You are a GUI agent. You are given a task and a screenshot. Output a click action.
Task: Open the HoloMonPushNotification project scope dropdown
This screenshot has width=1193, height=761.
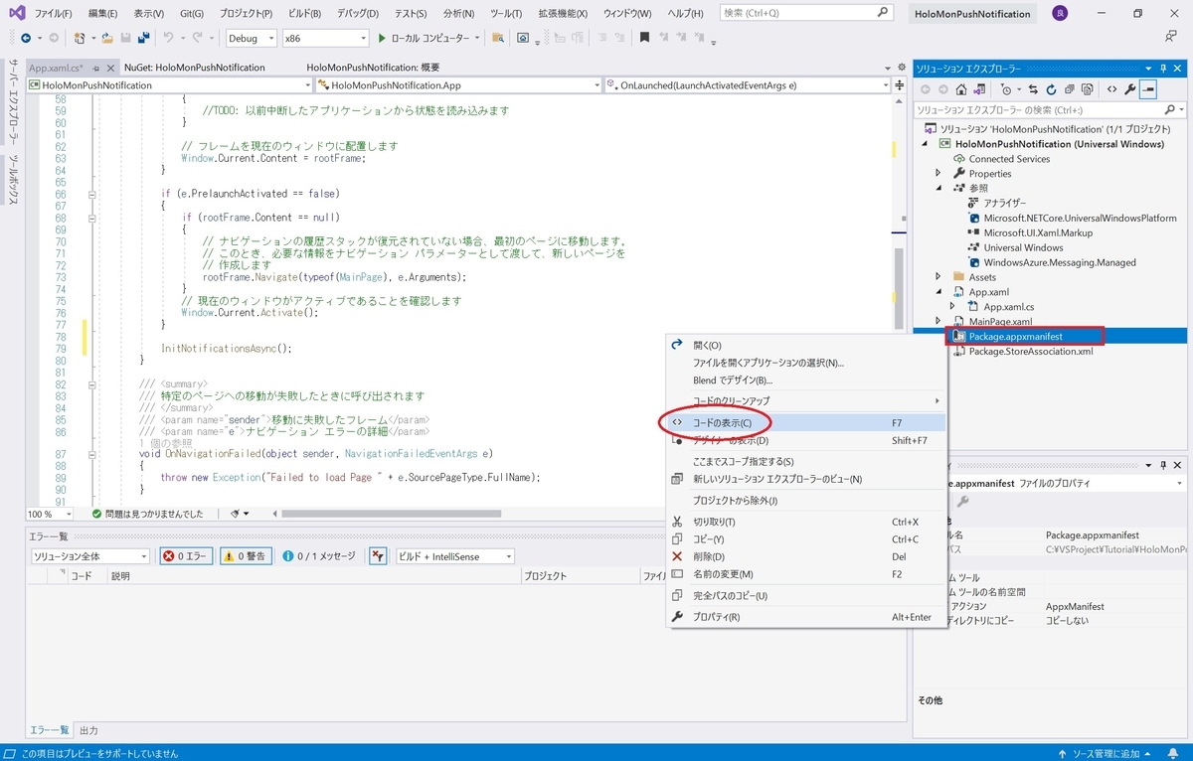(168, 85)
